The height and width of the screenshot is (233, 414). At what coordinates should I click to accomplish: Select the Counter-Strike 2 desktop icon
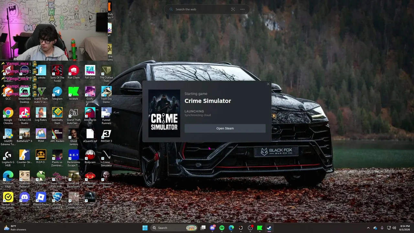[25, 159]
